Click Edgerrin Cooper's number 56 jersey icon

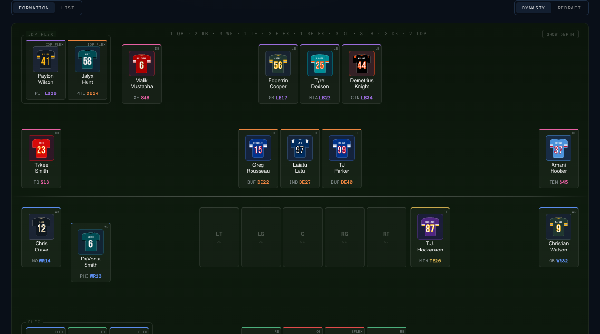coord(278,64)
